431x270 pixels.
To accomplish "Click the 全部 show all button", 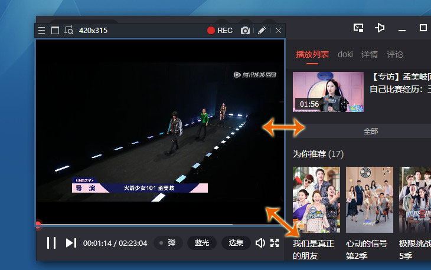I will pyautogui.click(x=371, y=131).
